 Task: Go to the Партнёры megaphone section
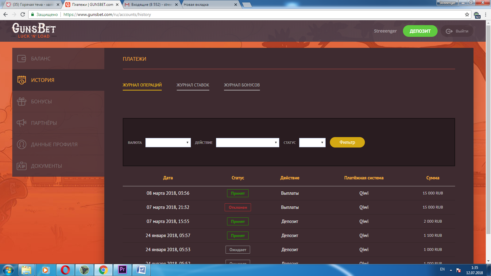[x=58, y=123]
